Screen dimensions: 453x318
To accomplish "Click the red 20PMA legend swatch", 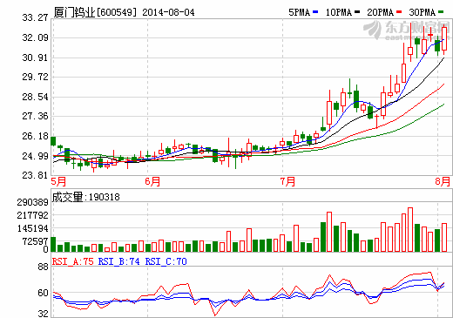I will coord(399,12).
